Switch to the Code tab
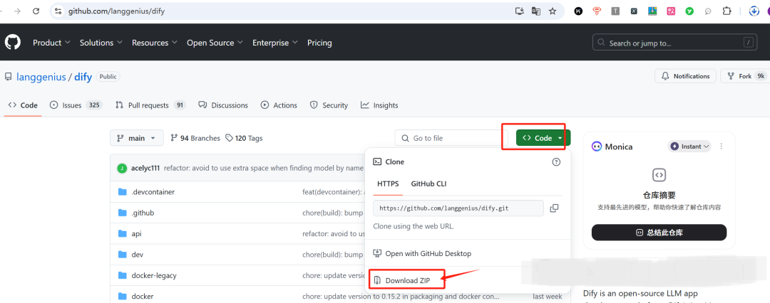Screen dimensions: 770x303 (23, 105)
